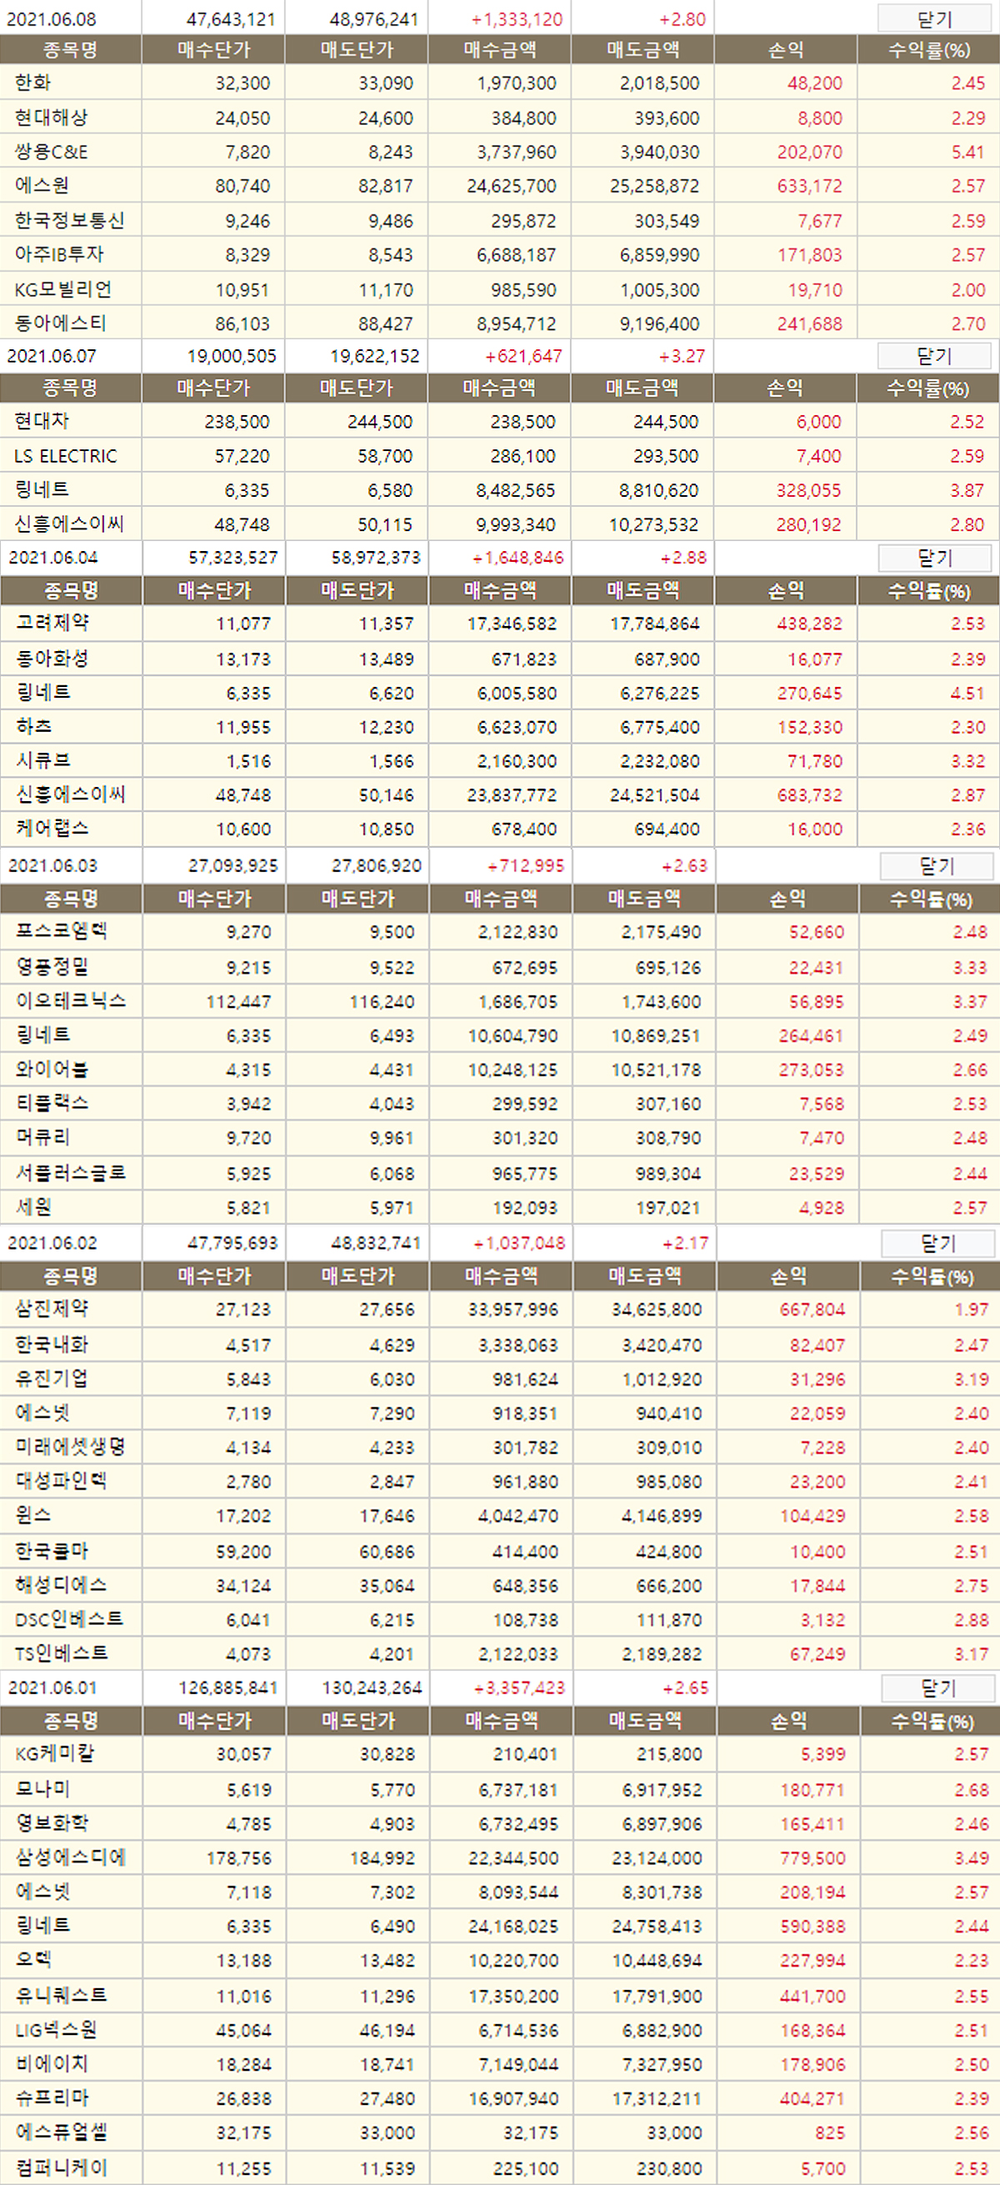Close the 2021.06.08 section with 닫기
This screenshot has height=2185, width=1000.
pos(934,18)
